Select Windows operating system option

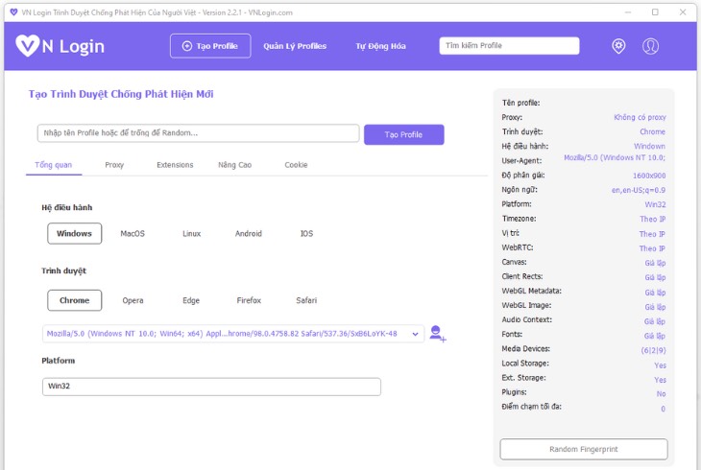pos(74,234)
